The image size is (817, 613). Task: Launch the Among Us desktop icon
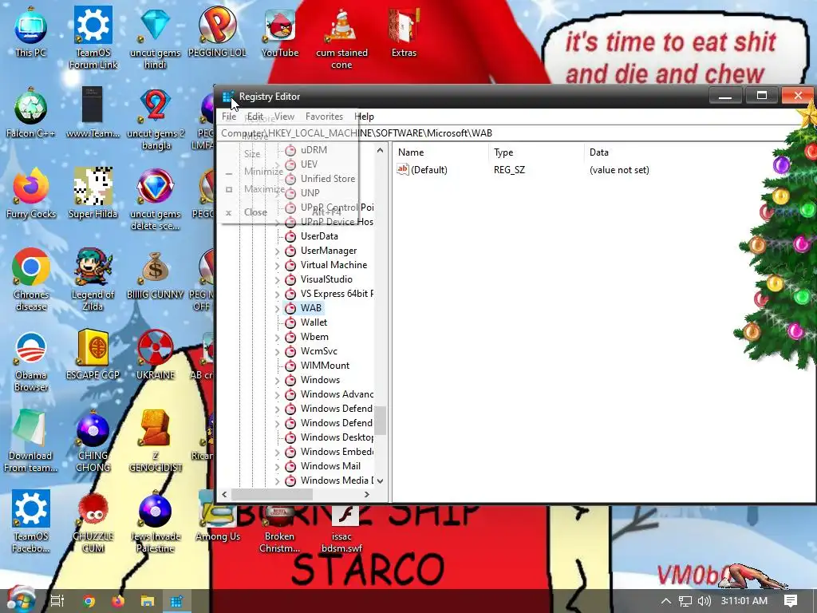(217, 516)
